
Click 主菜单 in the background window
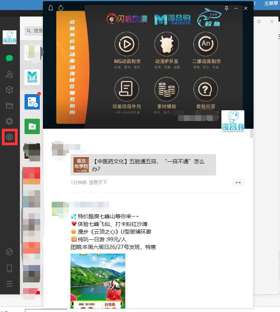click(x=271, y=3)
